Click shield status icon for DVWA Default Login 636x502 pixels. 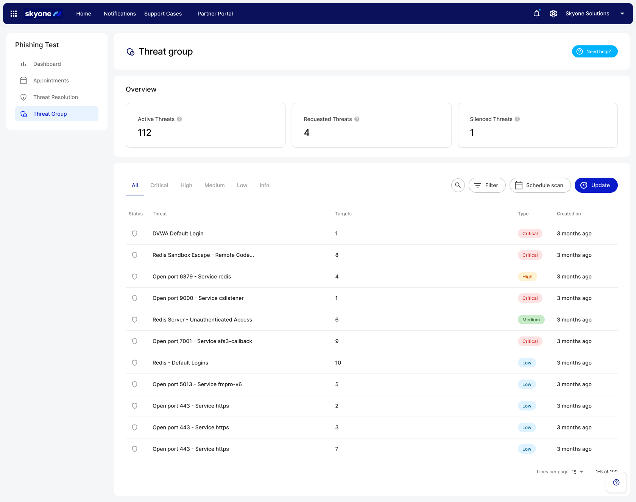point(134,234)
